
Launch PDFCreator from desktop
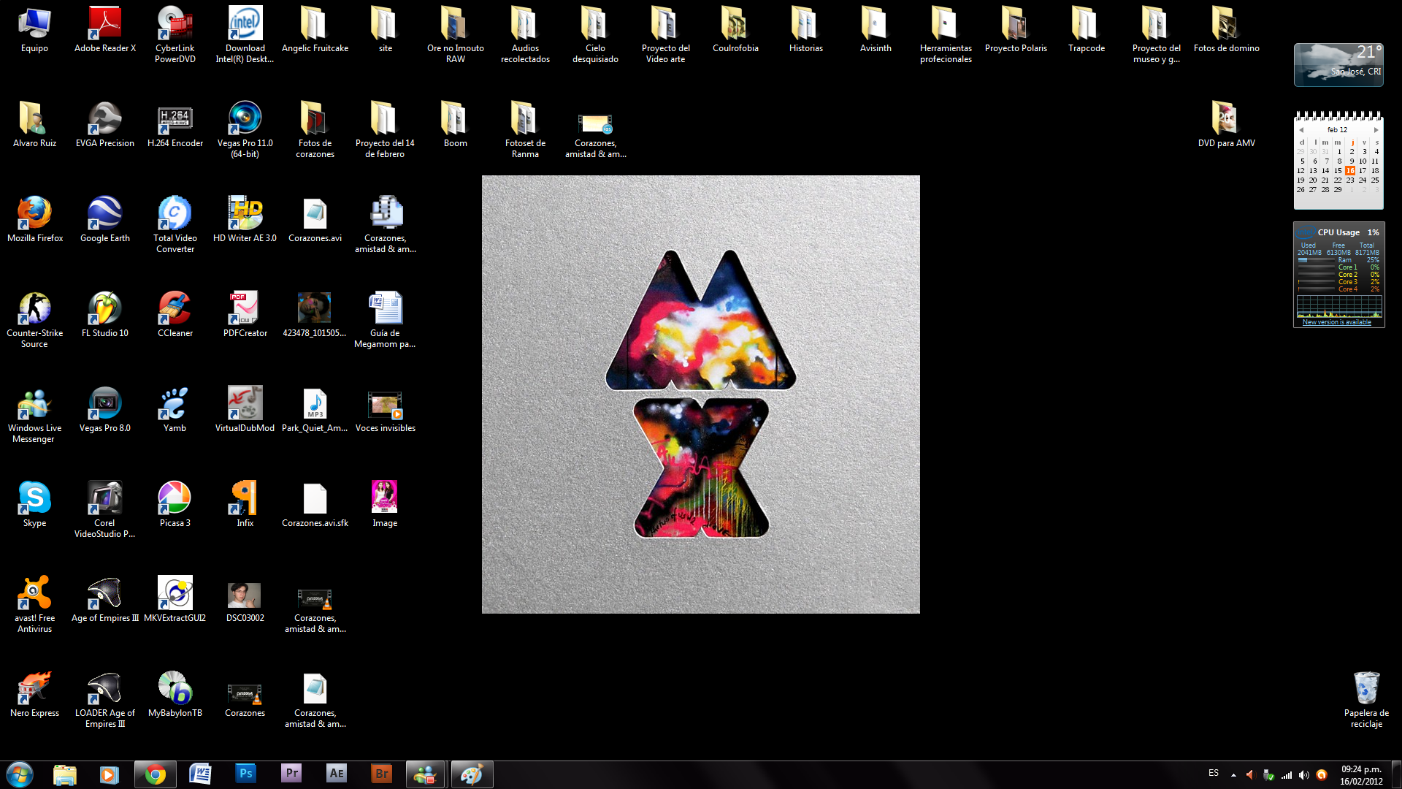click(x=245, y=314)
